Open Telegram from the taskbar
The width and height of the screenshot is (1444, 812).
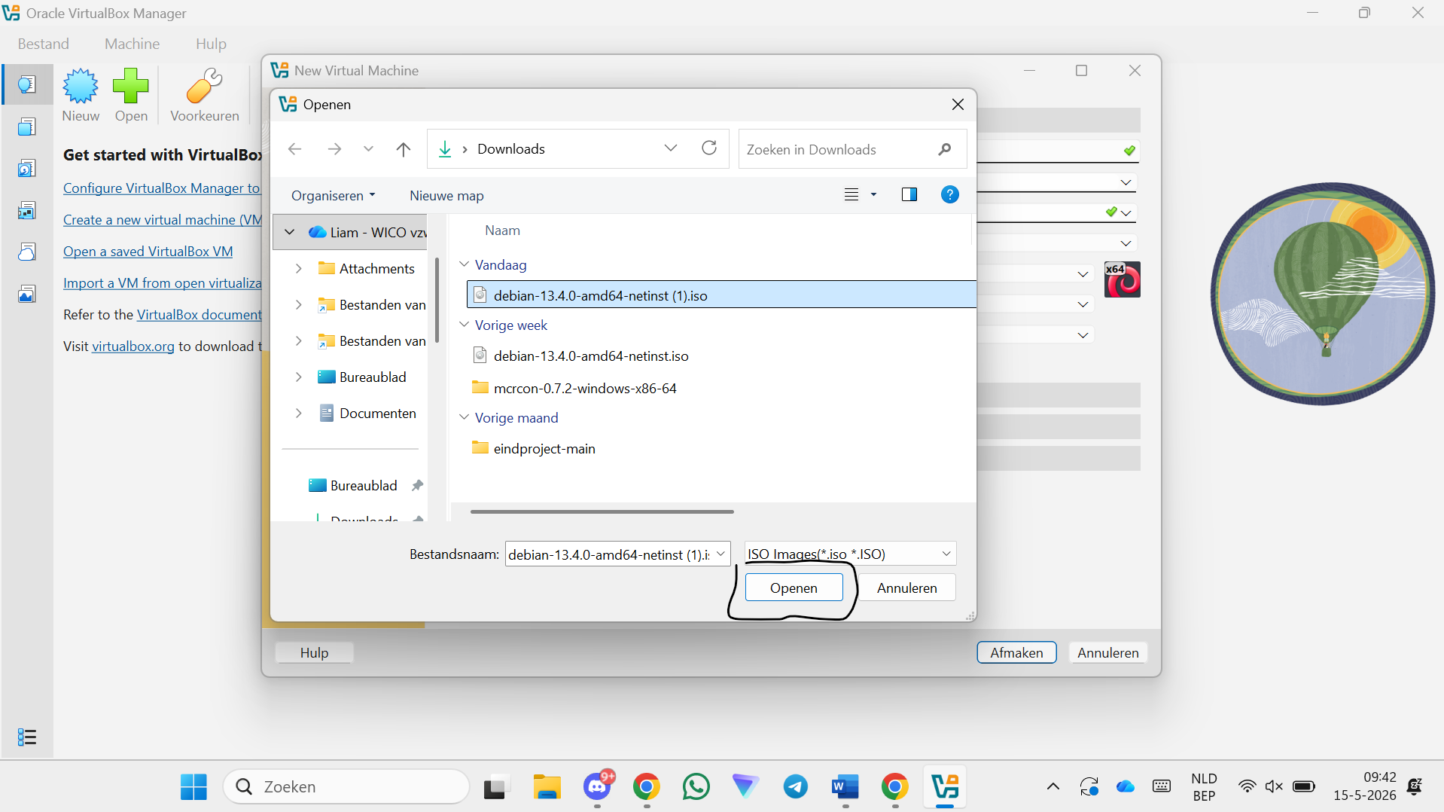(795, 787)
